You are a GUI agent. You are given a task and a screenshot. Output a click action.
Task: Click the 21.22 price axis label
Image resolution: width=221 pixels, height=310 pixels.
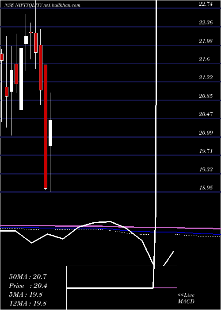coord(206,77)
